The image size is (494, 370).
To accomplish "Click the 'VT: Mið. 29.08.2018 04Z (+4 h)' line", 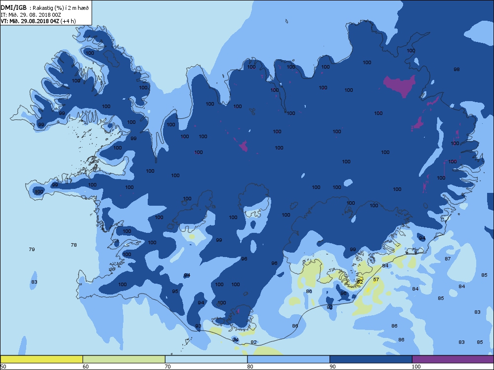I will click(38, 21).
